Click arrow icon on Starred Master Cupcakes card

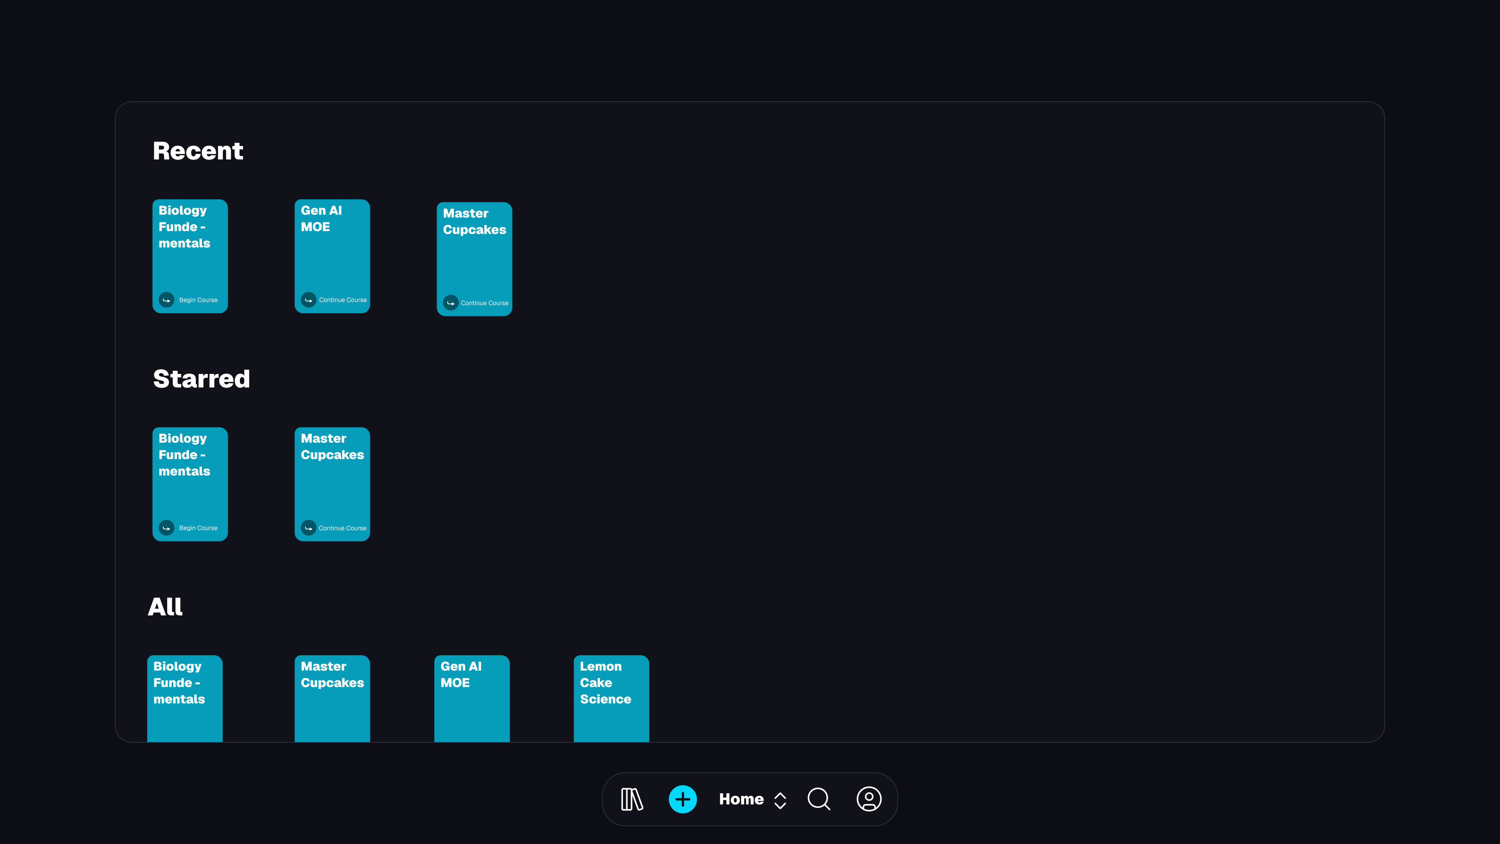coord(309,528)
